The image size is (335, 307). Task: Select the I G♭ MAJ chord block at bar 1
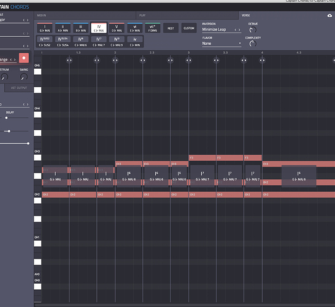pyautogui.click(x=55, y=176)
